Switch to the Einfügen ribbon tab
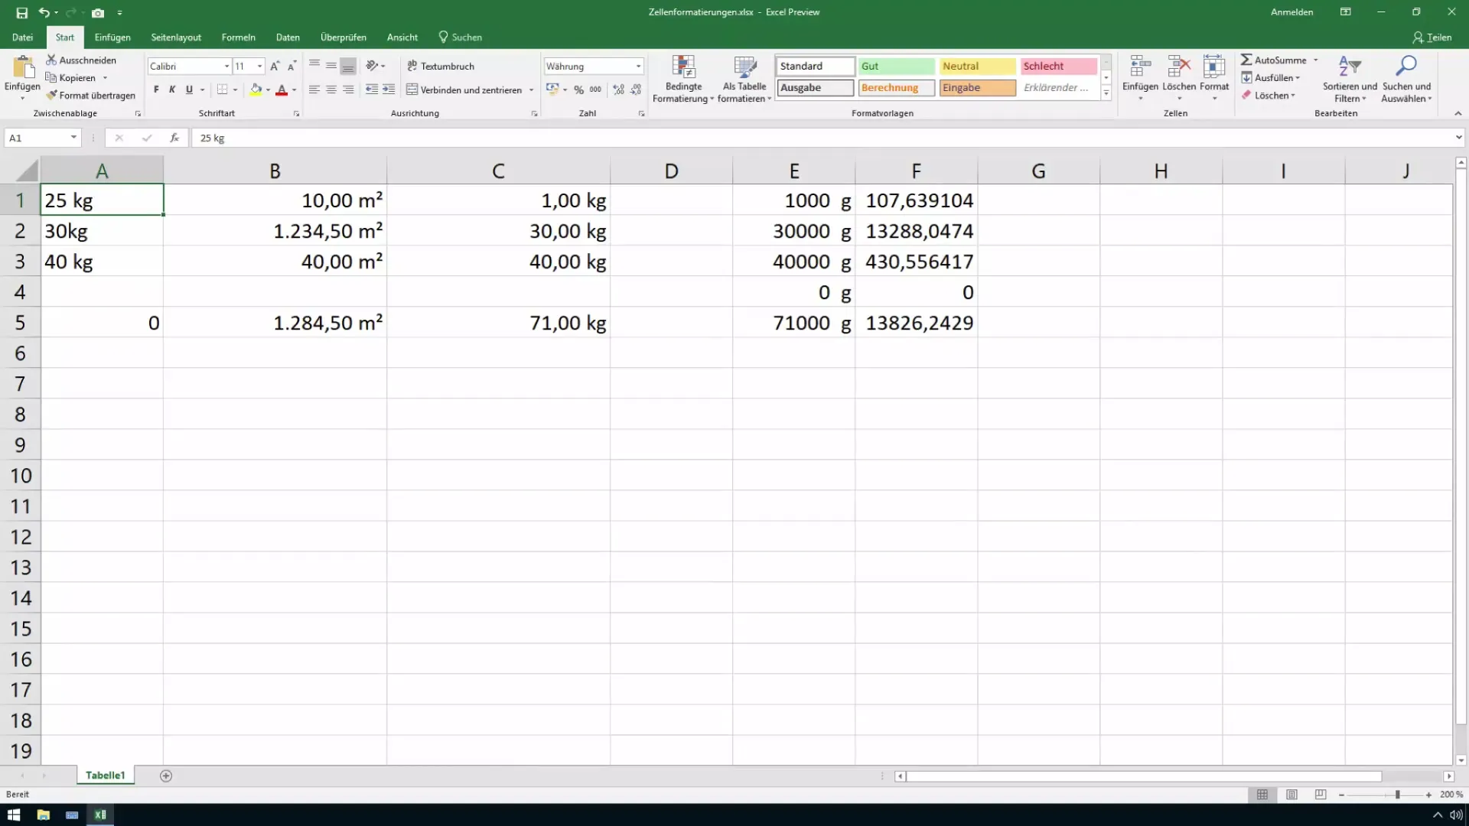1469x826 pixels. click(x=112, y=37)
